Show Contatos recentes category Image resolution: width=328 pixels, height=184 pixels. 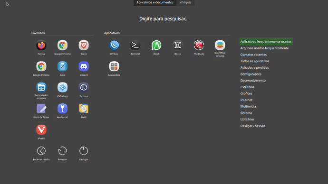[253, 55]
